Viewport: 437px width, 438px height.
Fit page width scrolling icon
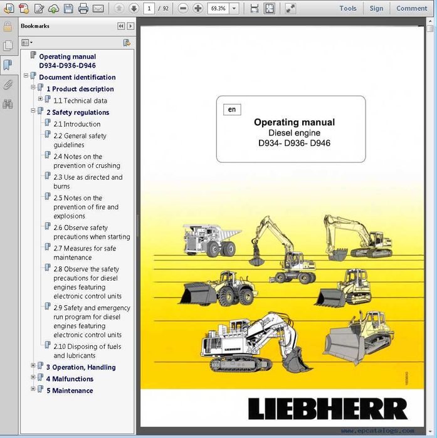pos(255,8)
